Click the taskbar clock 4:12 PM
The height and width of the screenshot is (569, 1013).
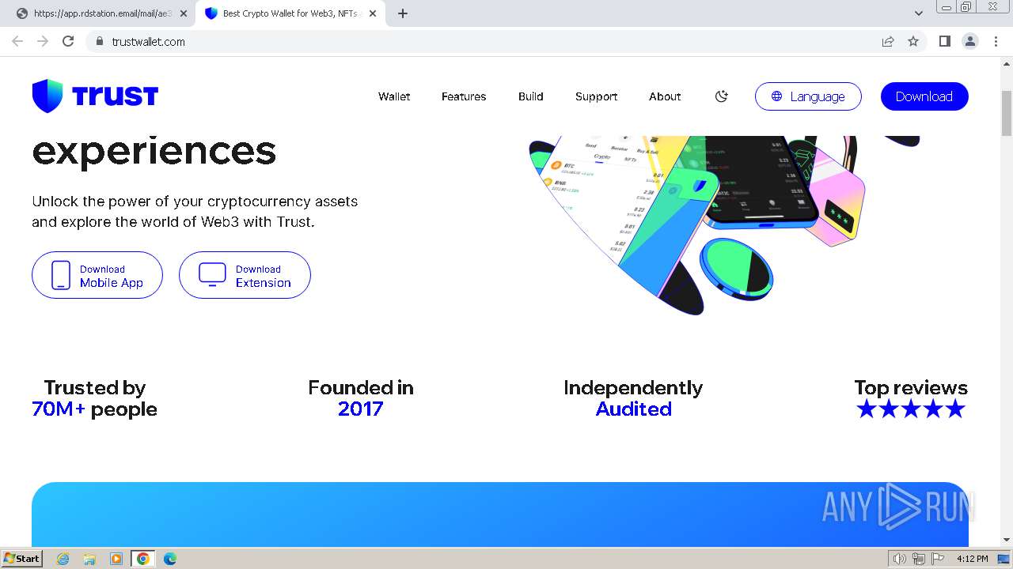(973, 559)
